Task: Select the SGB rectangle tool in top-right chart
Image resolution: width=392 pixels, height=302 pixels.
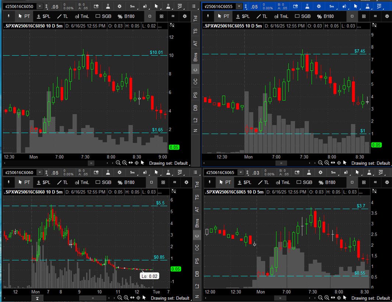Action: 303,16
